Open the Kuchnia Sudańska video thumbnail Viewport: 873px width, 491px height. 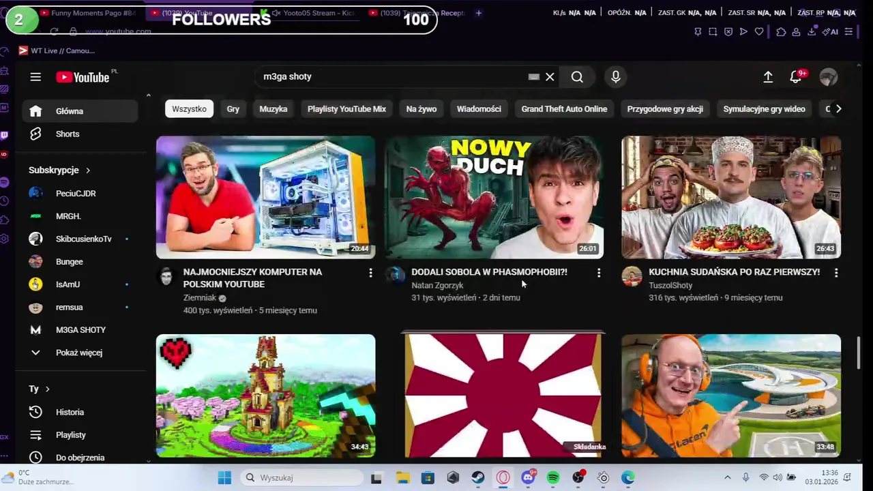click(731, 197)
